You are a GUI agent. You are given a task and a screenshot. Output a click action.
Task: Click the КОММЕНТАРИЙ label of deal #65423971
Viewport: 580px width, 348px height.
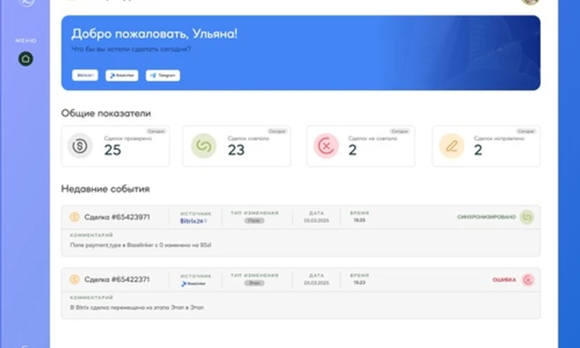click(91, 235)
